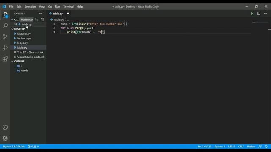The height and width of the screenshot is (152, 271).
Task: Select Visual Studio Code.lnk file
Action: pos(31,57)
